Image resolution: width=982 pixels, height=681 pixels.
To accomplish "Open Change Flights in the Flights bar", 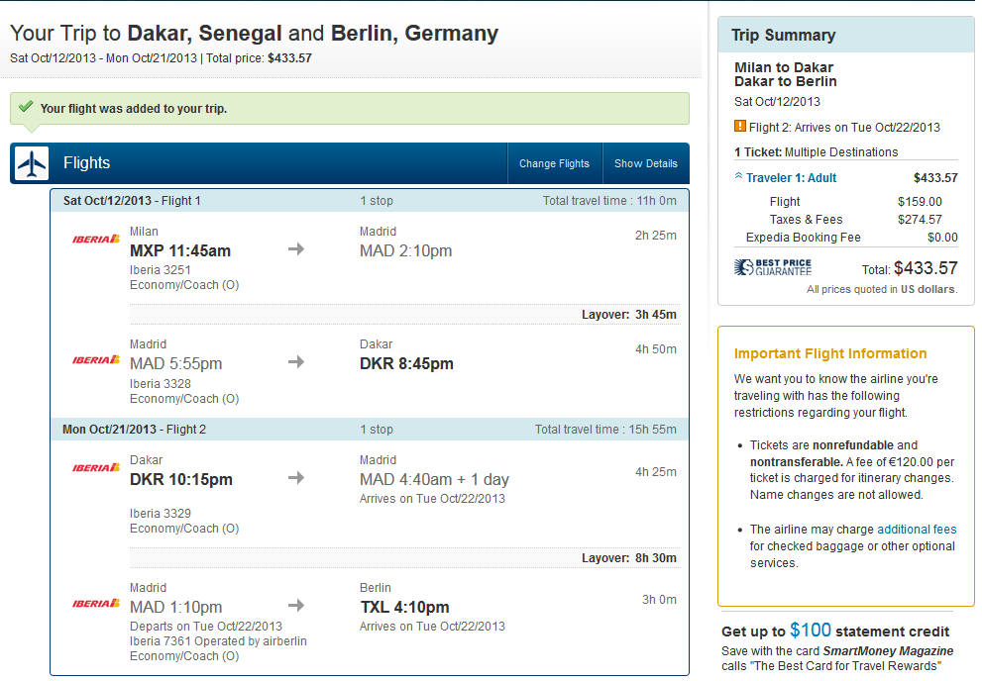I will (x=554, y=163).
